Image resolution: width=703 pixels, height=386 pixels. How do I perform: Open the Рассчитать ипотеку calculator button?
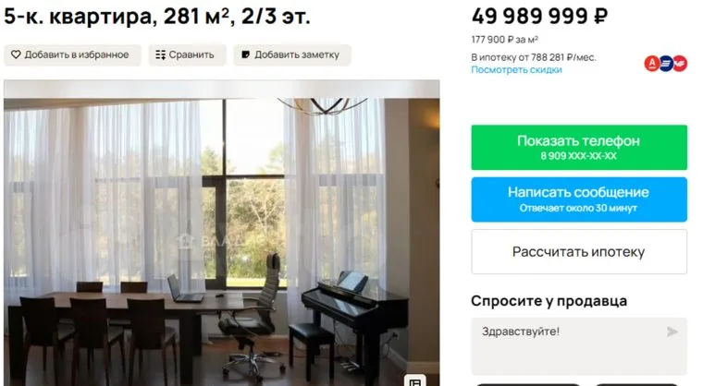(x=579, y=252)
